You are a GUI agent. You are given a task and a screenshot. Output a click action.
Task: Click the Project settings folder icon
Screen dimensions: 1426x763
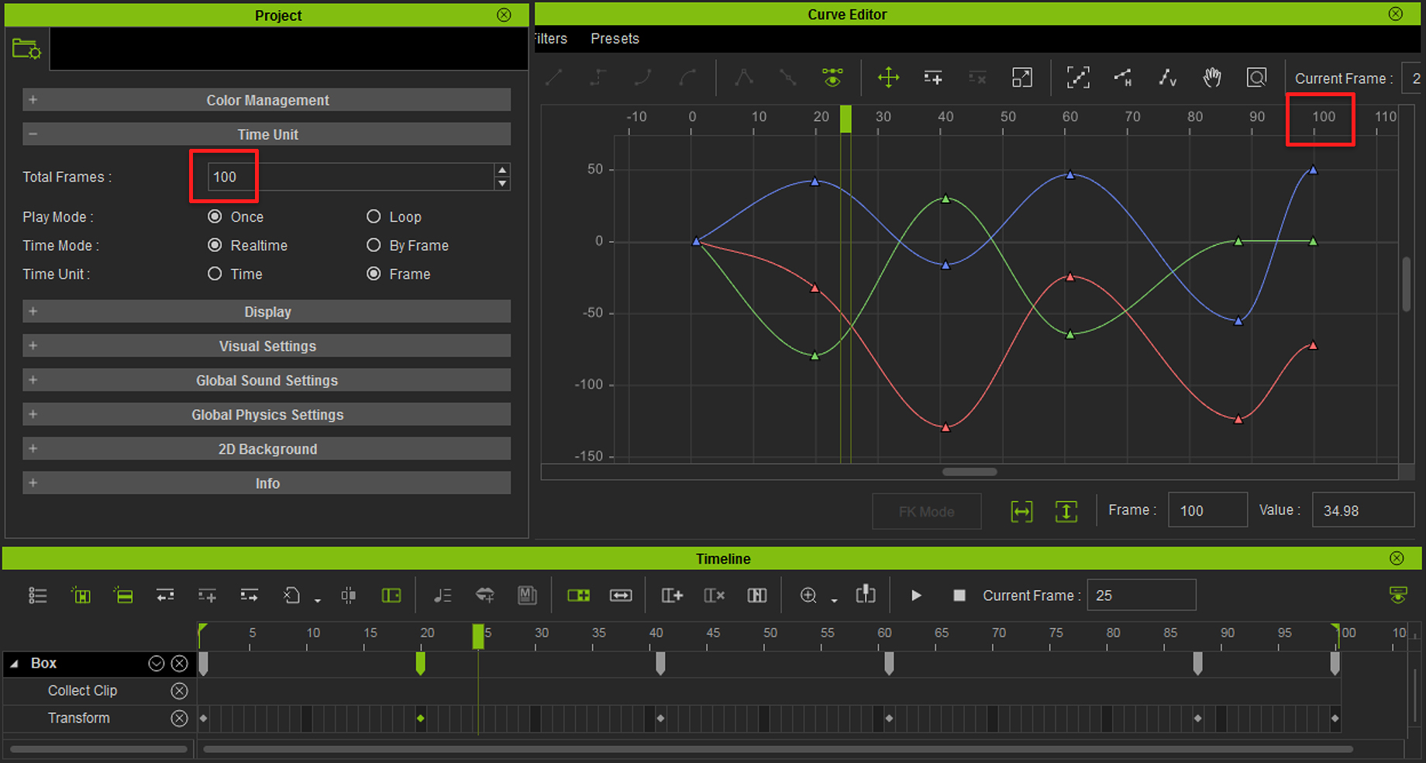tap(26, 49)
